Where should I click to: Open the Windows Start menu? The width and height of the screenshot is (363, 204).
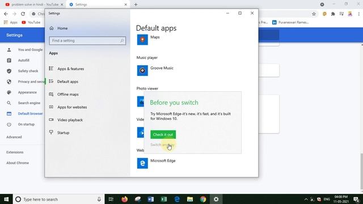pos(6,199)
